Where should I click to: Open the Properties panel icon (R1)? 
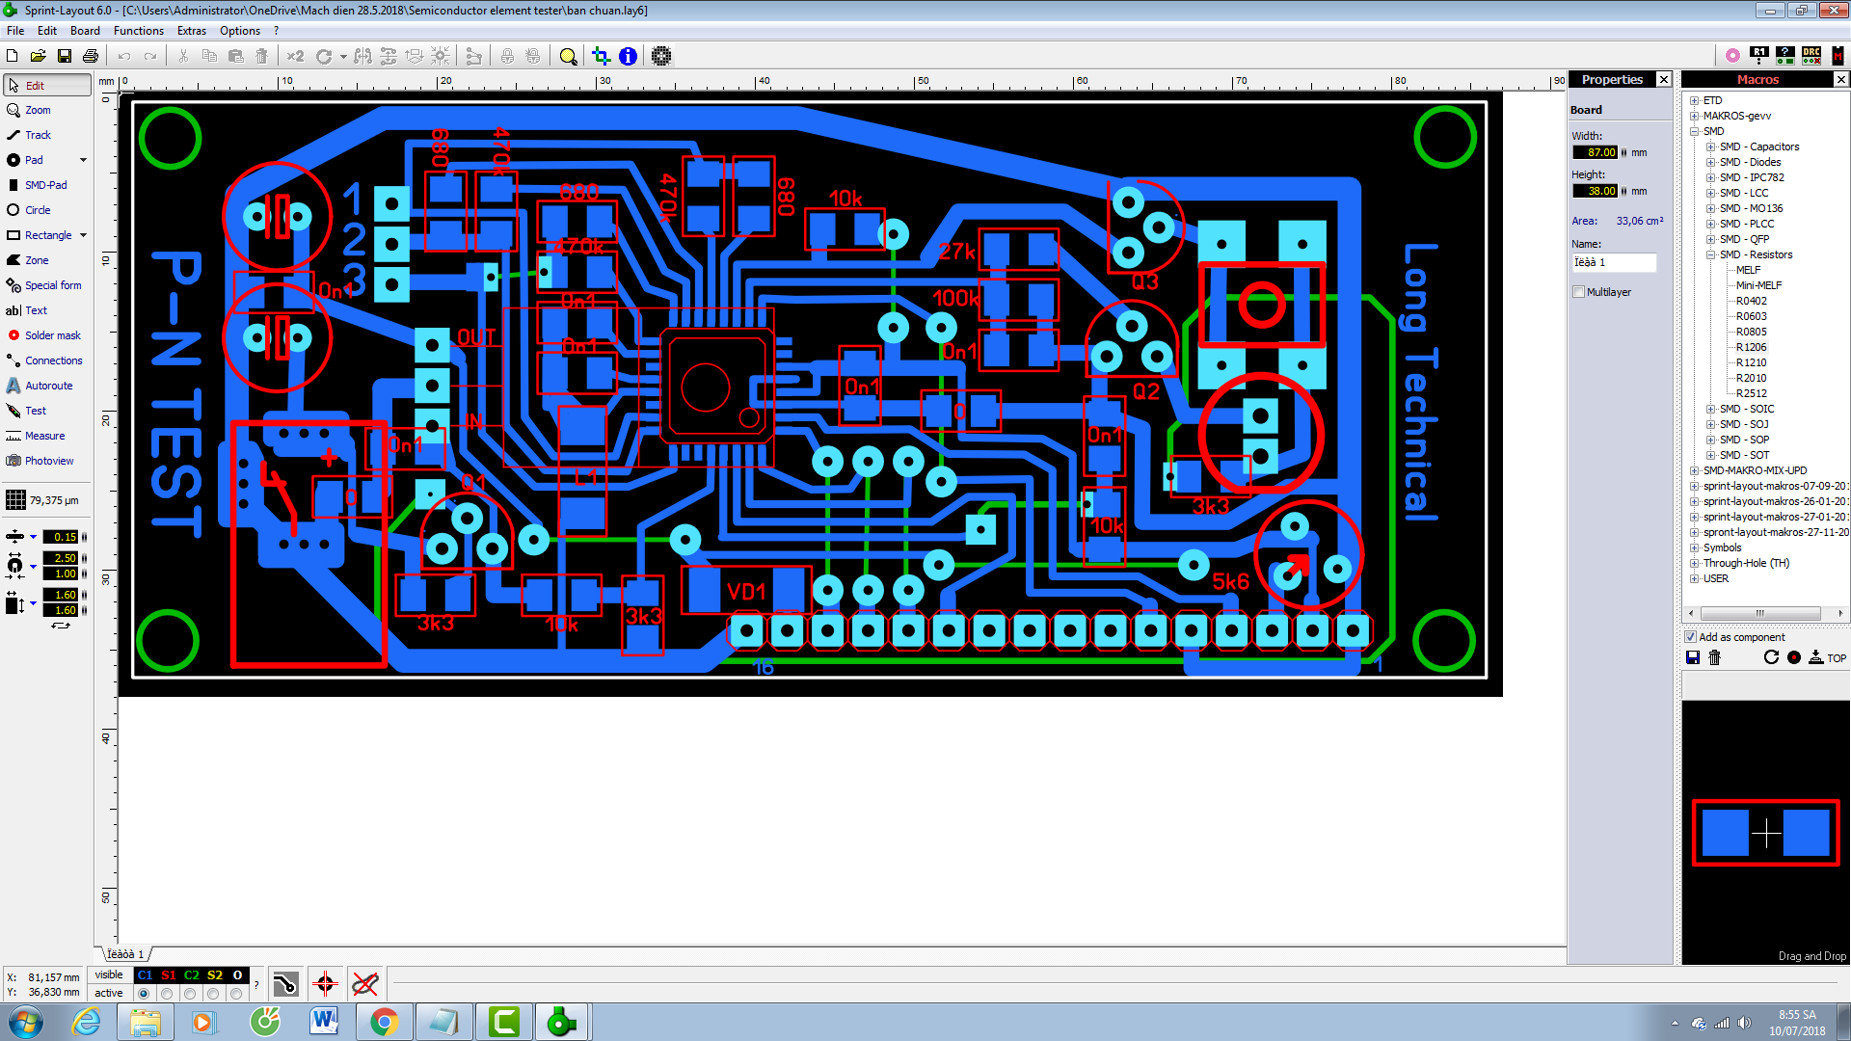click(1759, 56)
